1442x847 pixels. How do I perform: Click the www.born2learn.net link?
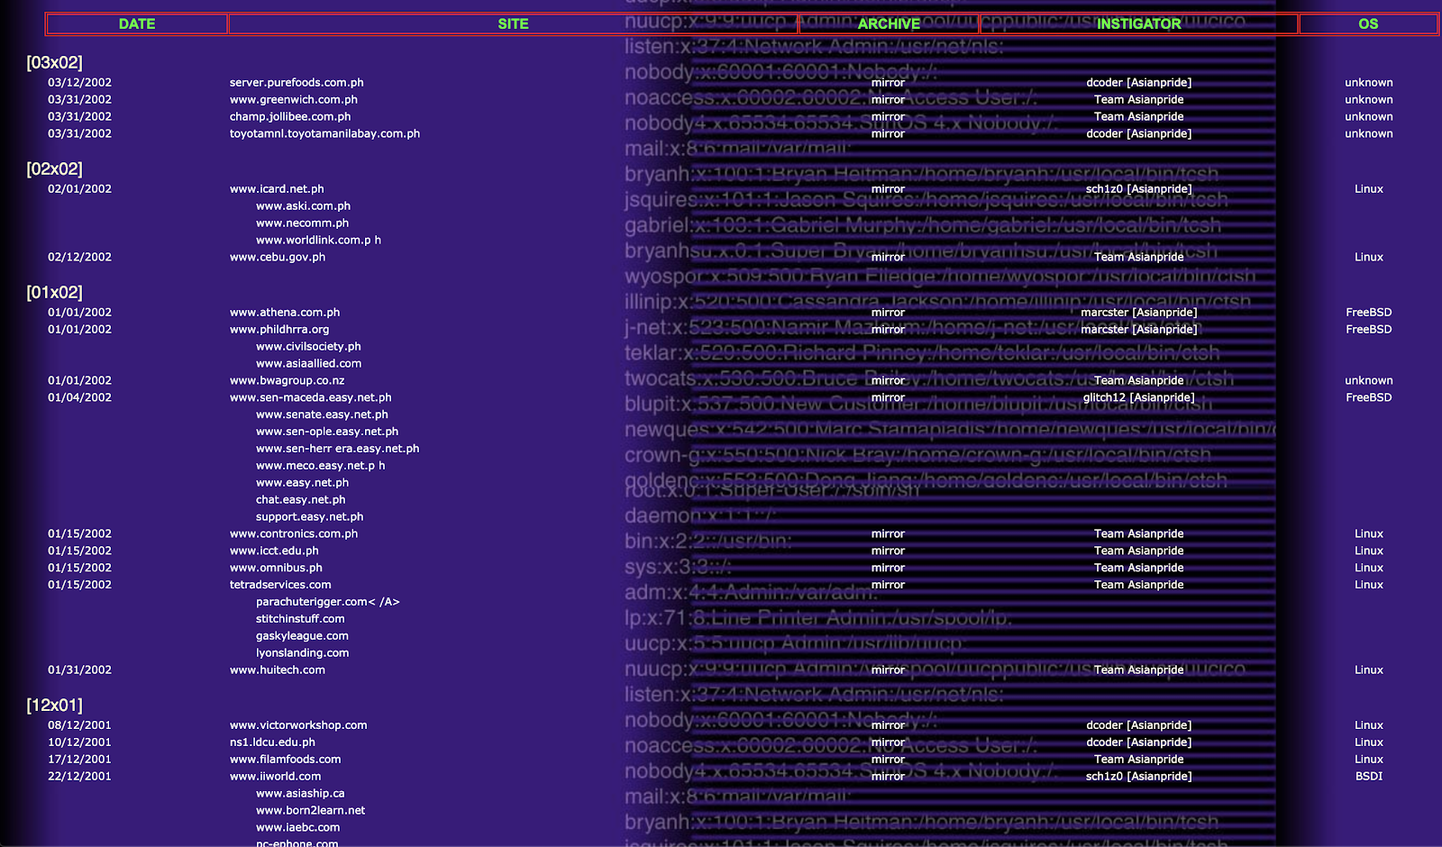tap(311, 812)
